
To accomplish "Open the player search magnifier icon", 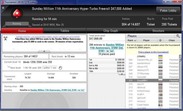I will pos(178,36).
